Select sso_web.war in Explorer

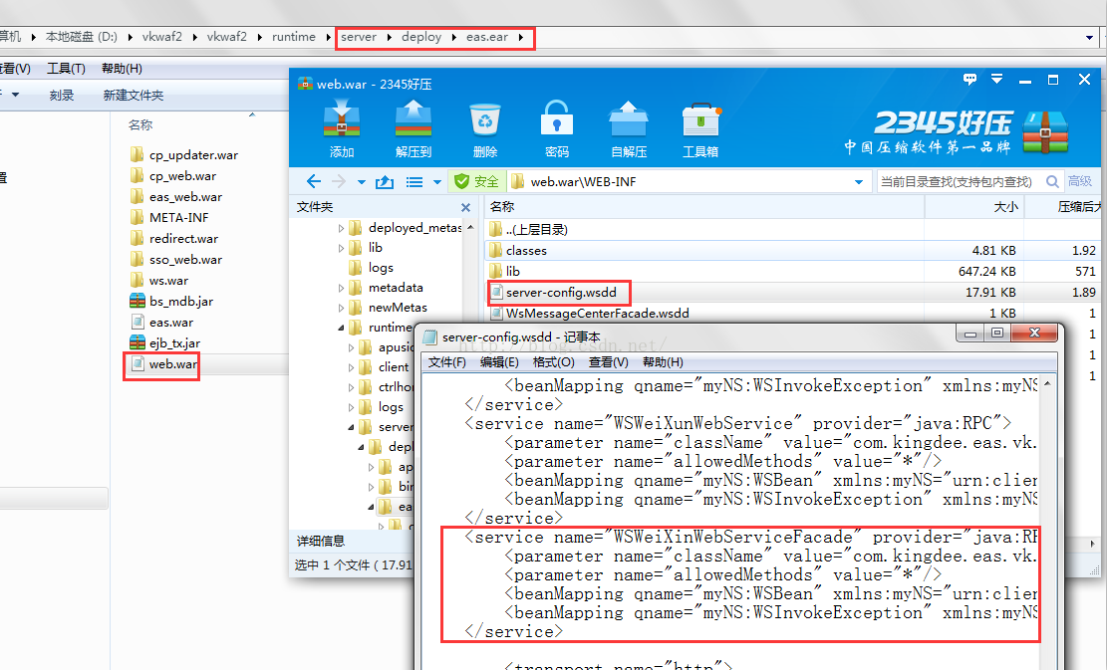tap(176, 260)
